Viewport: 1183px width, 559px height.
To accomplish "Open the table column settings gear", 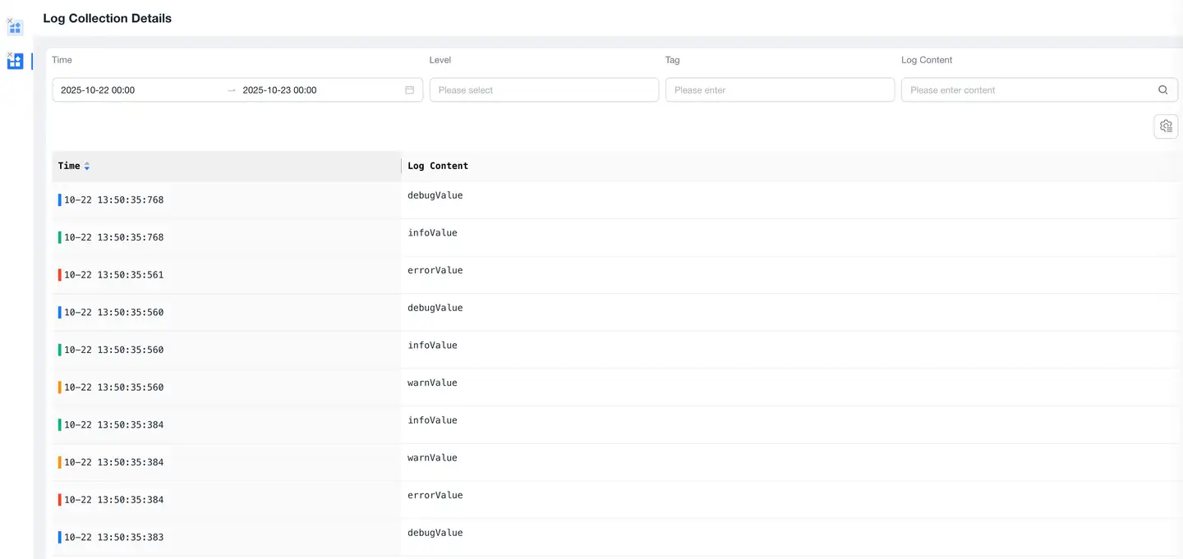I will [x=1166, y=126].
